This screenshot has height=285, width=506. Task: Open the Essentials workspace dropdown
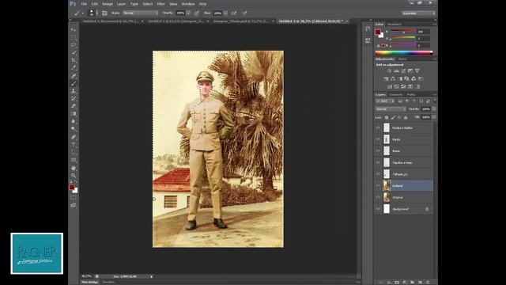pos(418,13)
